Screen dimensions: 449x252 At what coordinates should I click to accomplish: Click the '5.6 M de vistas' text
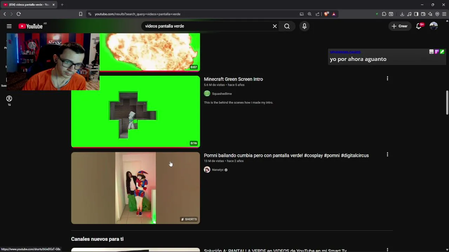point(214,85)
